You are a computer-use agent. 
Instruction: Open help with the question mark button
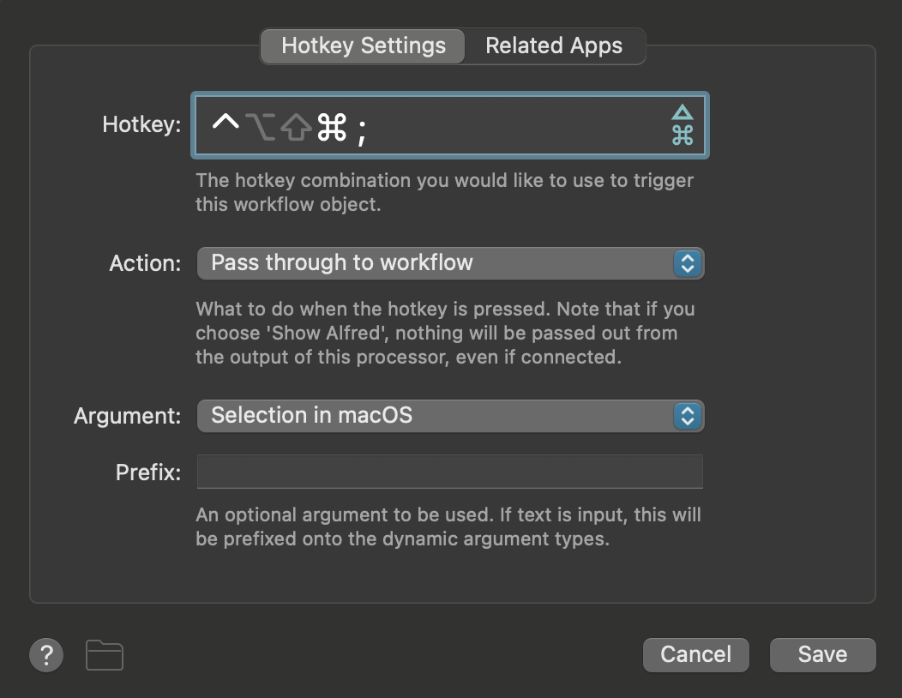point(46,655)
